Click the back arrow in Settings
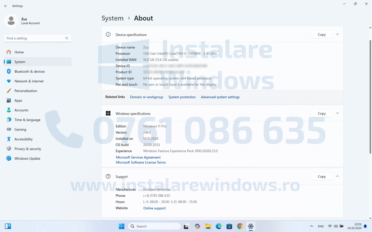This screenshot has height=232, width=372. point(6,6)
